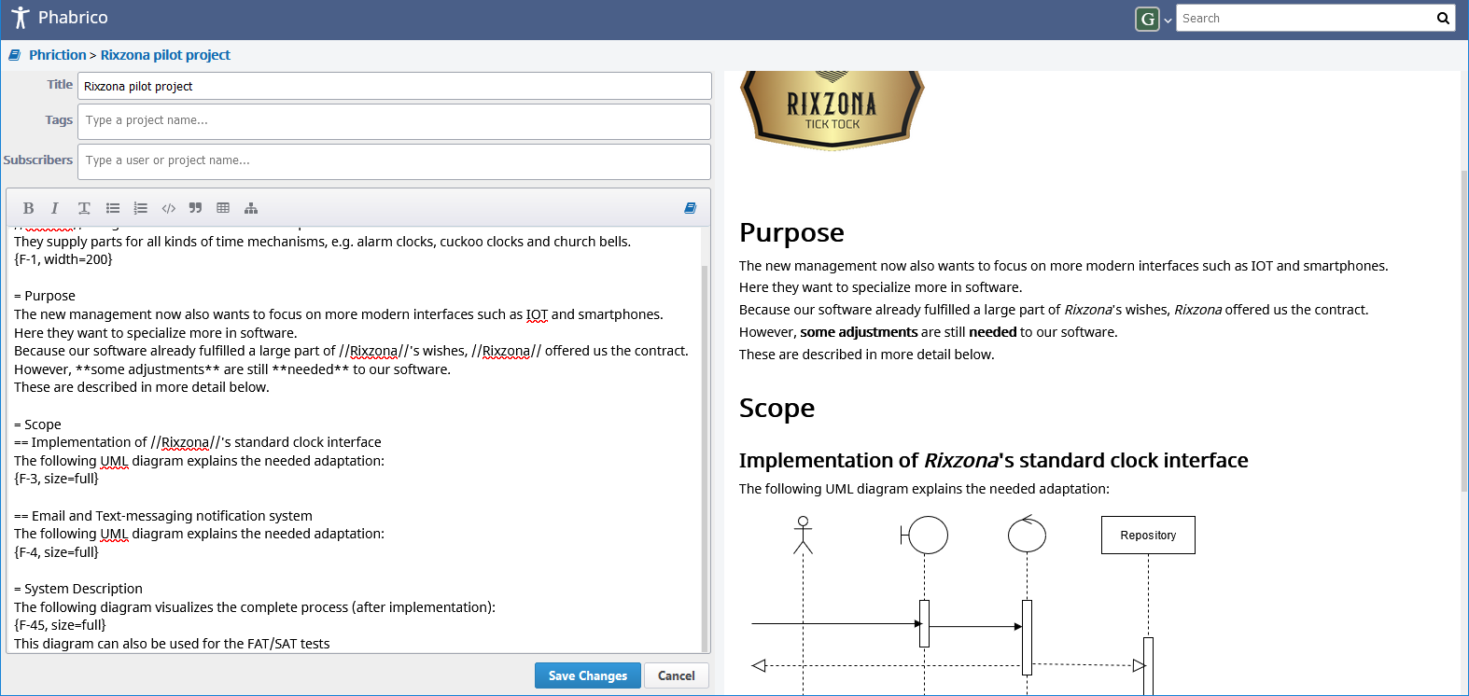
Task: Insert a diagram via sitemap icon
Action: point(251,208)
